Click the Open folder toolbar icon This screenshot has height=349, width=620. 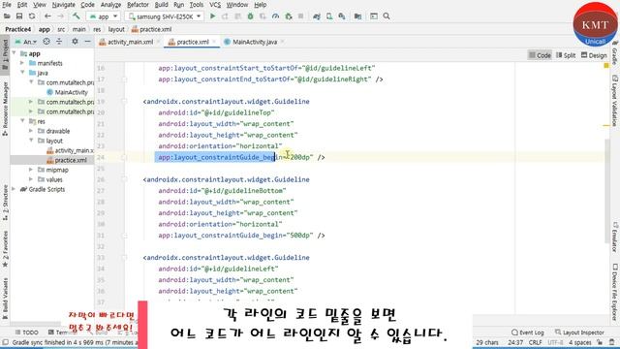click(x=7, y=16)
